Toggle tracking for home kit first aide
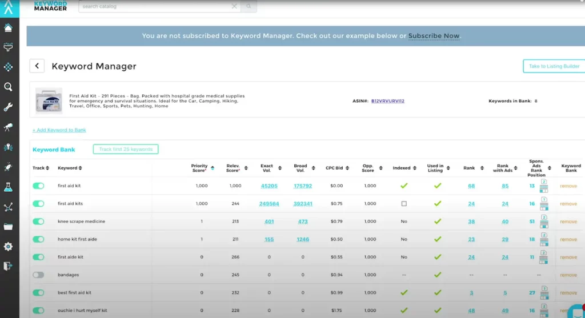Screen dimensions: 585x318 click(38, 239)
